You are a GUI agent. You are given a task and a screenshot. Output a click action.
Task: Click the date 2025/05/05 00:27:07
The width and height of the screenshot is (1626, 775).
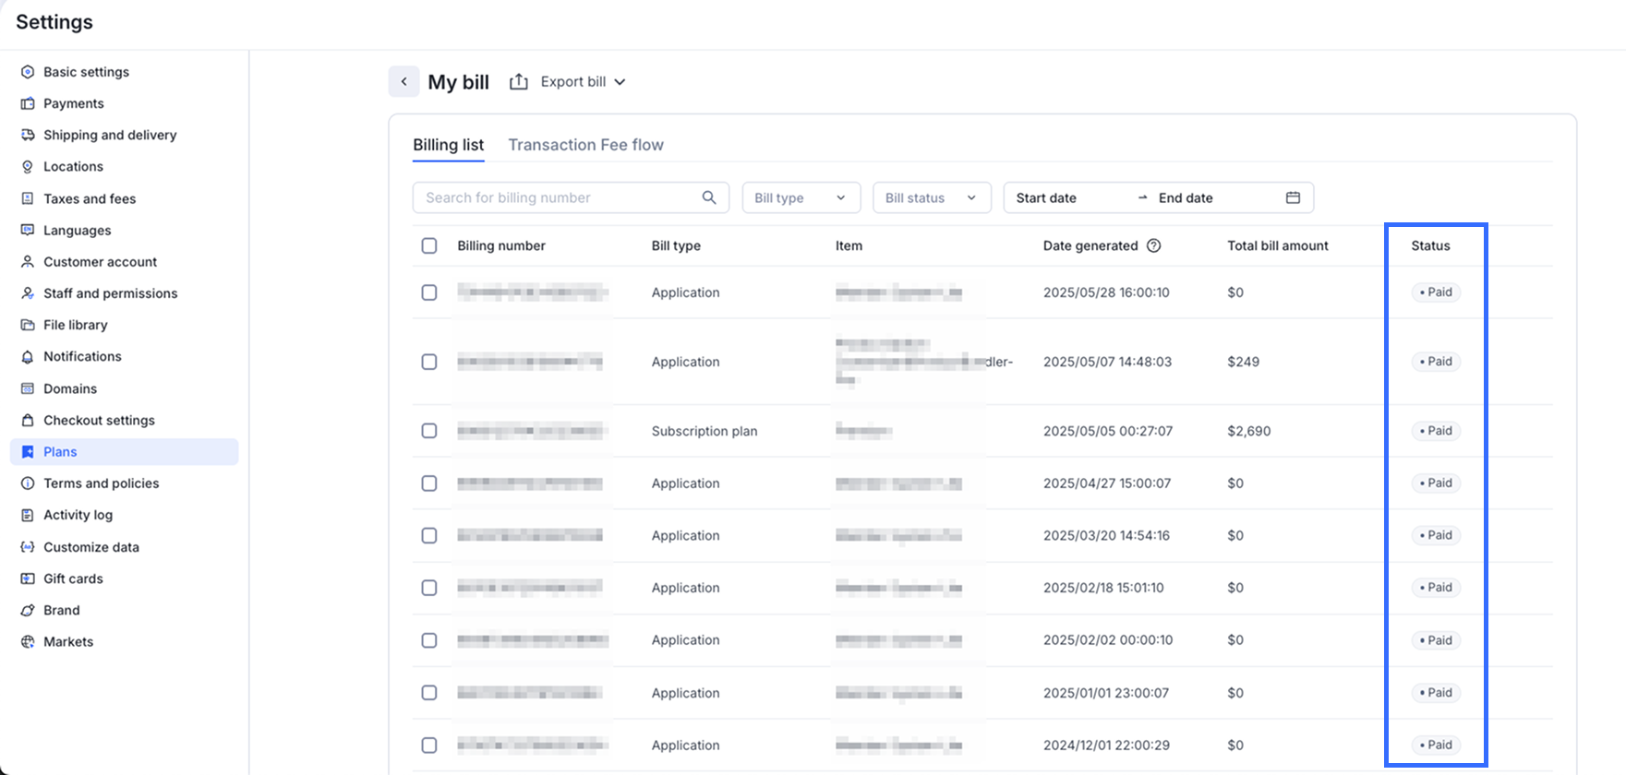tap(1108, 431)
